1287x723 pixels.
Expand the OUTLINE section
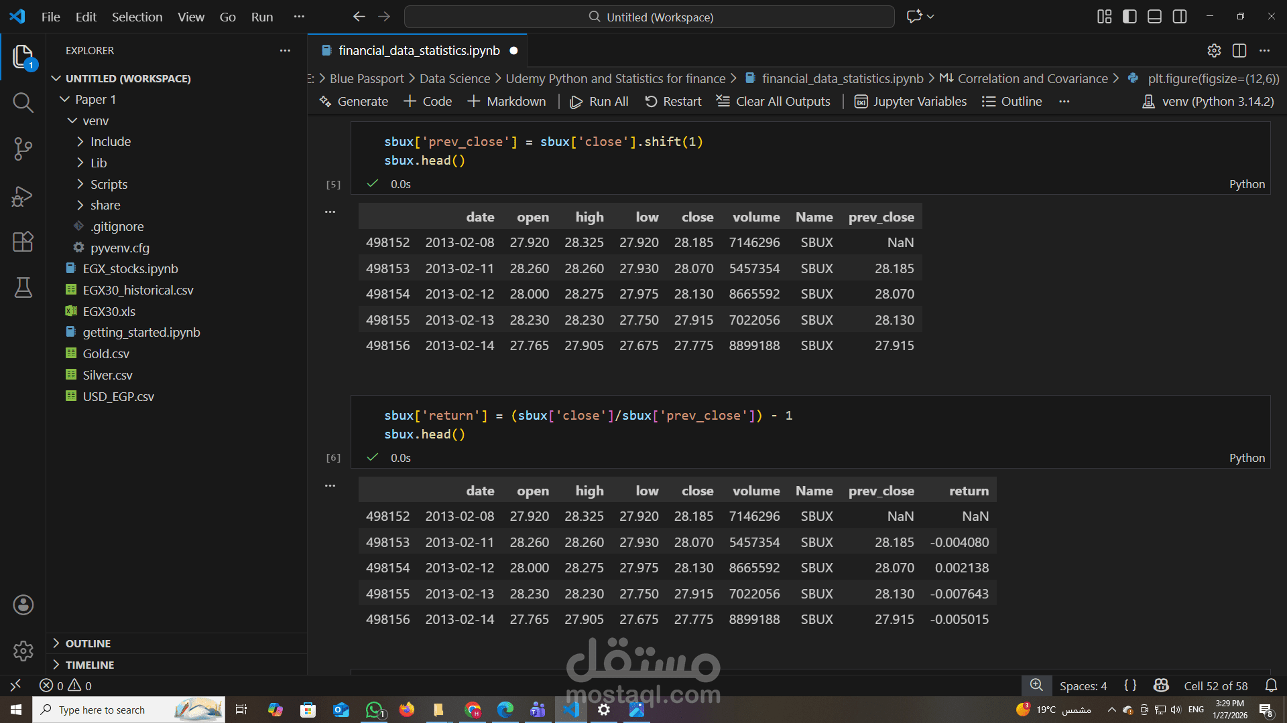pos(88,643)
